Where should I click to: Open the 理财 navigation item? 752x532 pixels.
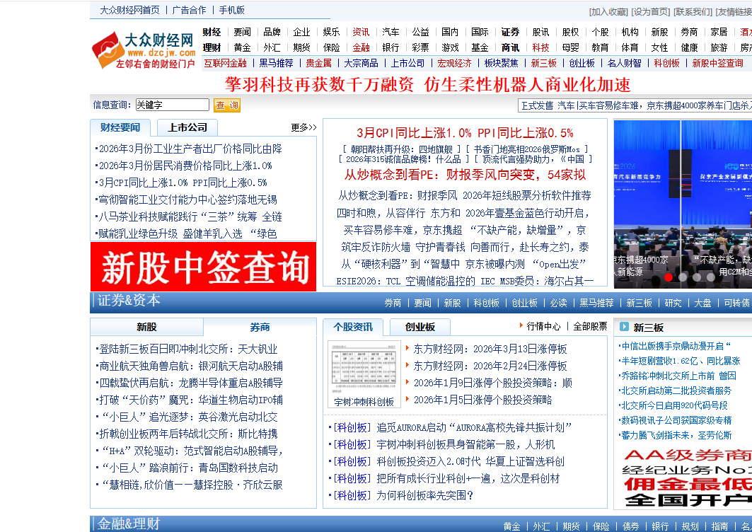pos(212,47)
